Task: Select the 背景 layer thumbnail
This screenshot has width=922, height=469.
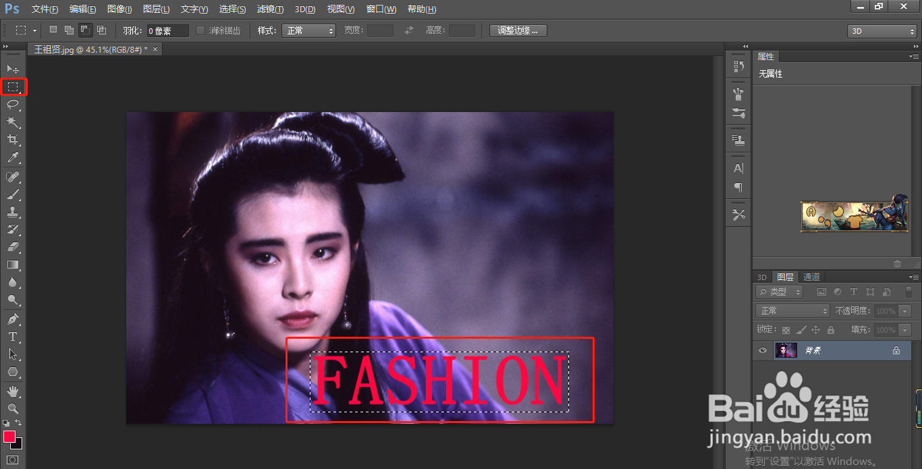Action: [x=786, y=350]
